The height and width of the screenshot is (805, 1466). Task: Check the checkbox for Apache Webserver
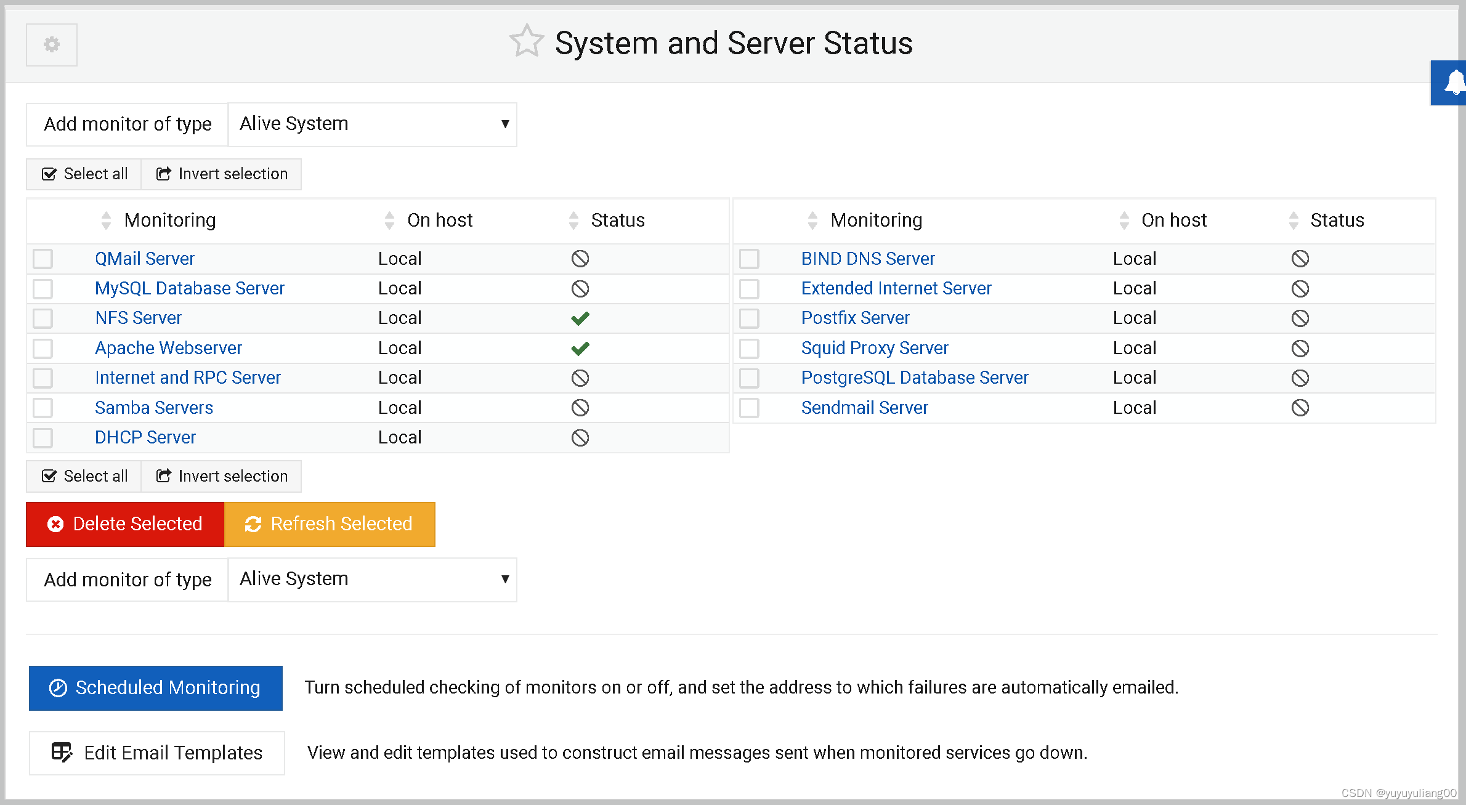tap(43, 348)
